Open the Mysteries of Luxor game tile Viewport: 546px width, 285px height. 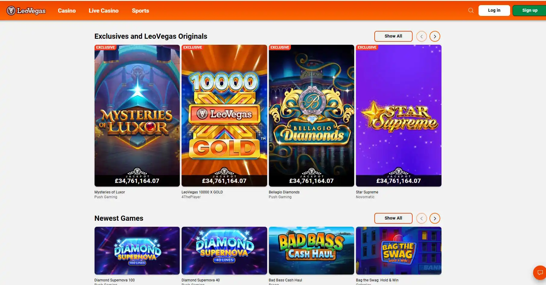pos(137,116)
